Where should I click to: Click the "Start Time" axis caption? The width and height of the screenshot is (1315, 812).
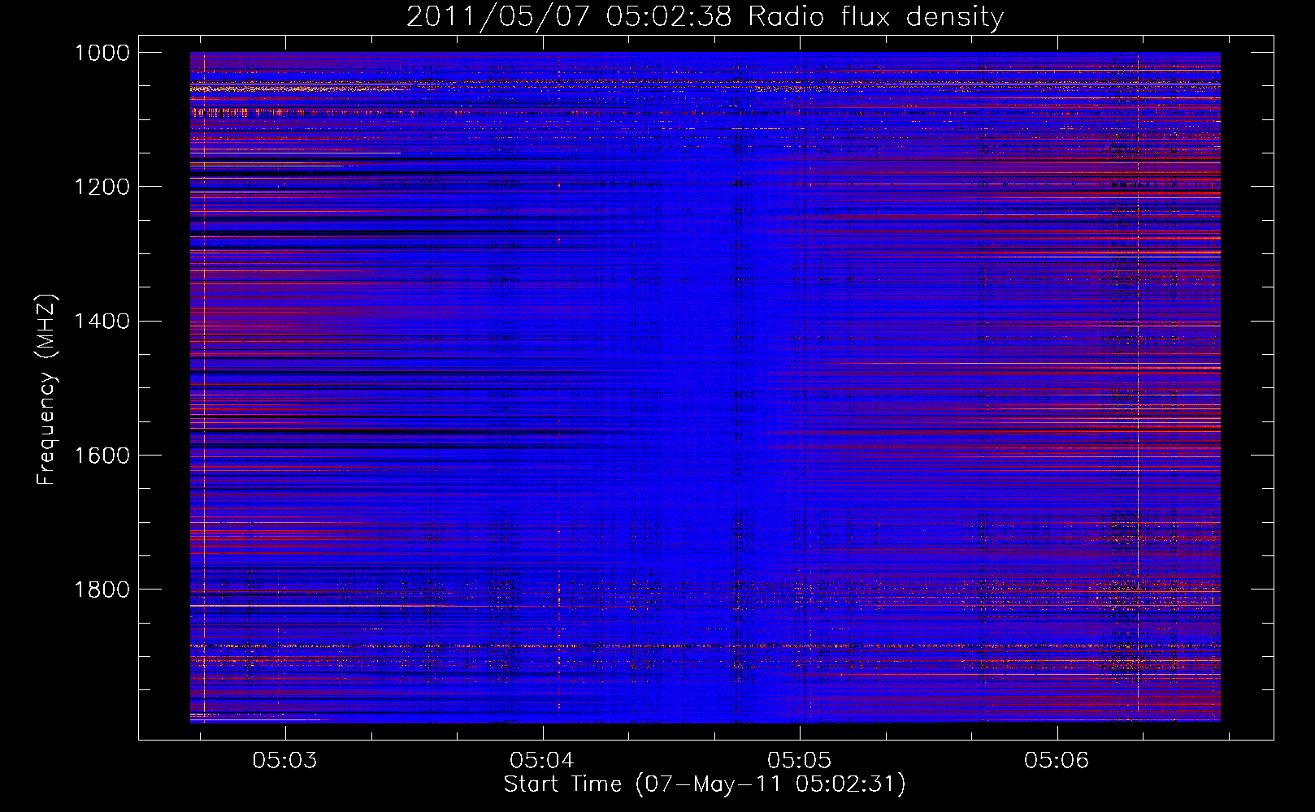562,784
